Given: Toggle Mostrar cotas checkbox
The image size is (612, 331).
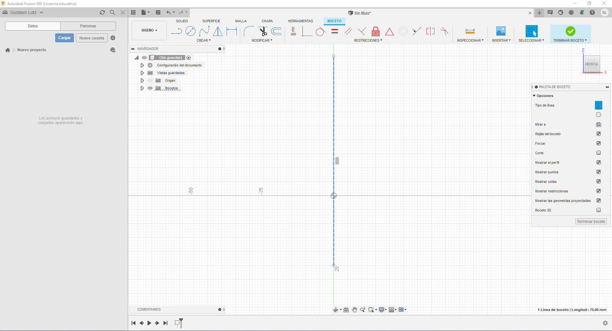Looking at the screenshot, I should point(599,182).
